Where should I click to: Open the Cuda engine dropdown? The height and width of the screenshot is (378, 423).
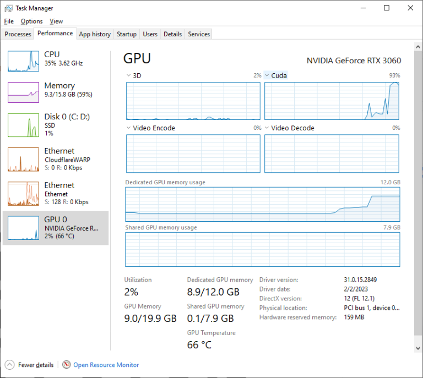pos(267,75)
